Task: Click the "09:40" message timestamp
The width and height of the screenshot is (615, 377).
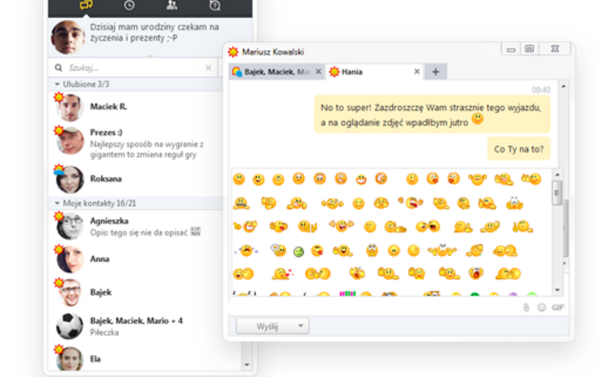Action: tap(541, 90)
